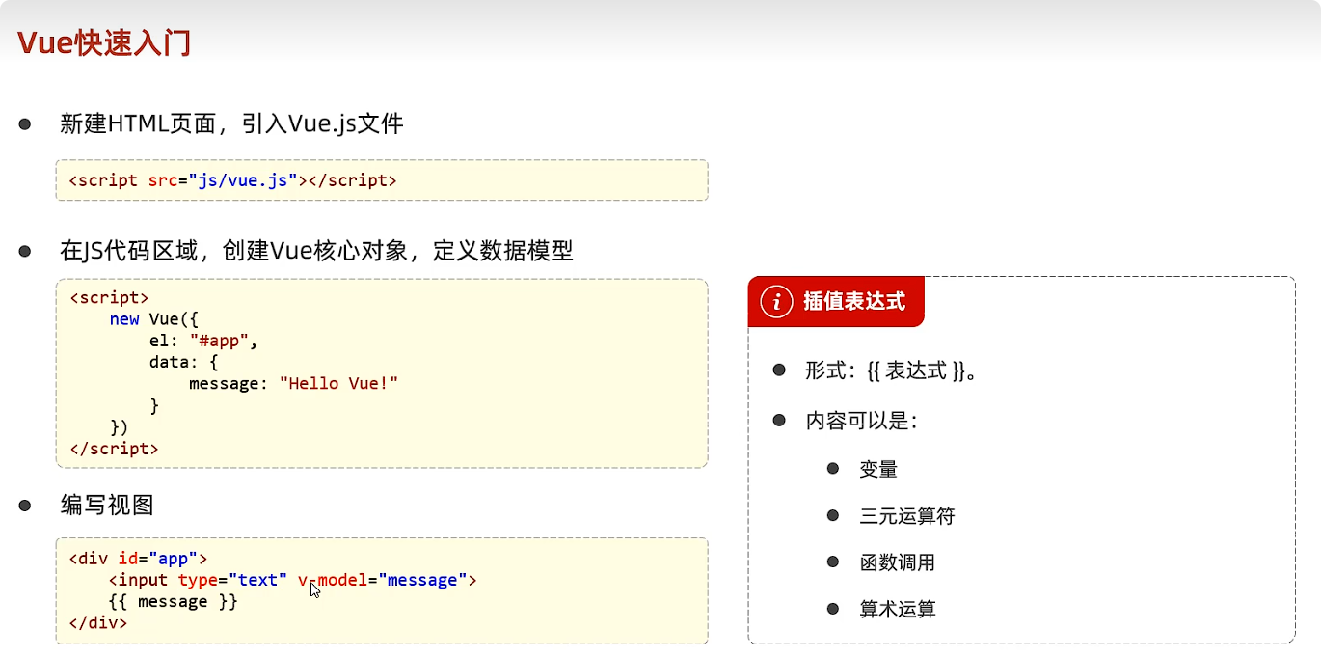The image size is (1321, 658).
Task: Select the div id="app" code block
Action: [381, 589]
